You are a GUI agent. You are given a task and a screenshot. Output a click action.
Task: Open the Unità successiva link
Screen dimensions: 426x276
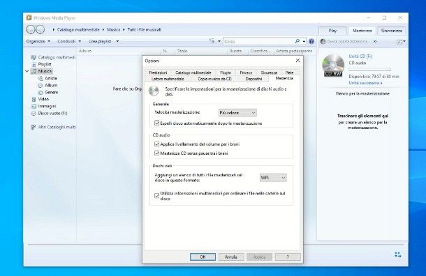(365, 83)
